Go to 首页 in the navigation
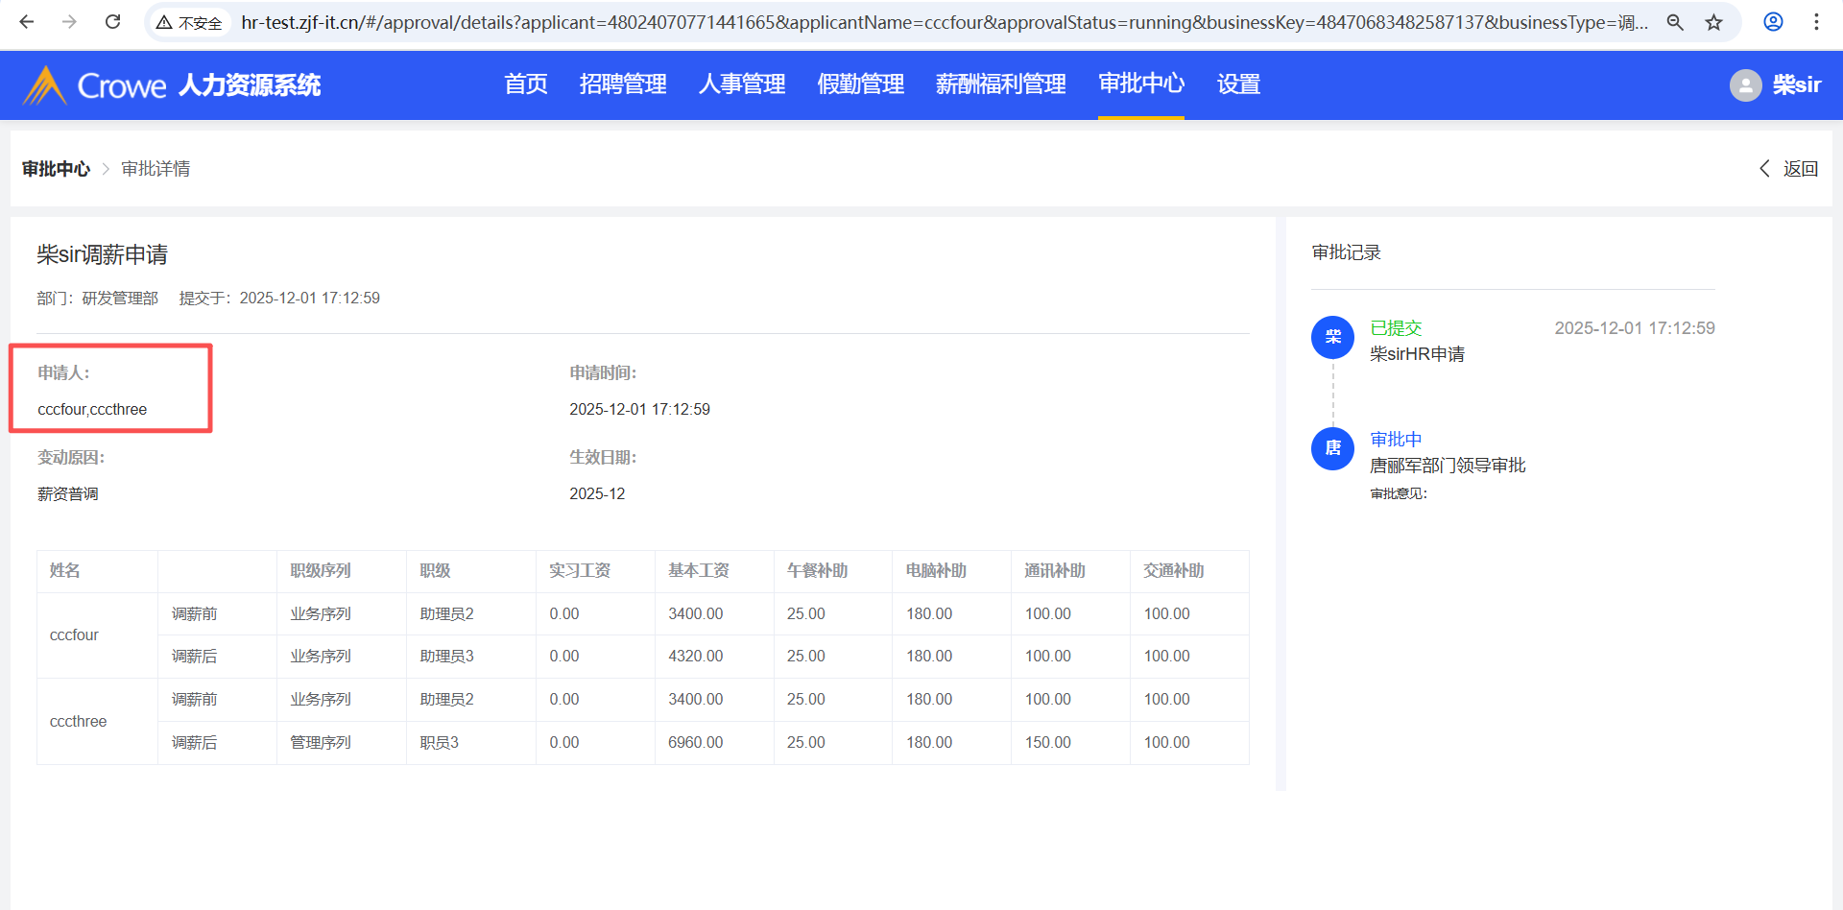This screenshot has width=1843, height=910. pos(526,84)
